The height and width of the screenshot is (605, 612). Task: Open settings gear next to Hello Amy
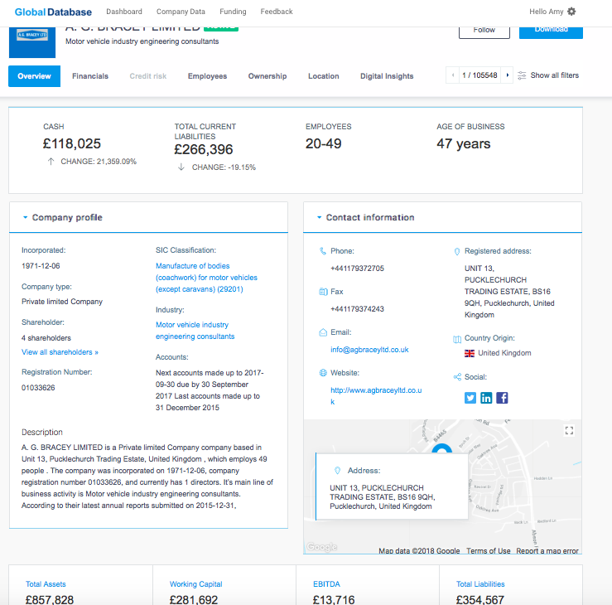pos(571,12)
